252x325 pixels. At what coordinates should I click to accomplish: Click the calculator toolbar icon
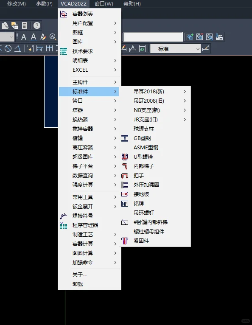pos(25,25)
